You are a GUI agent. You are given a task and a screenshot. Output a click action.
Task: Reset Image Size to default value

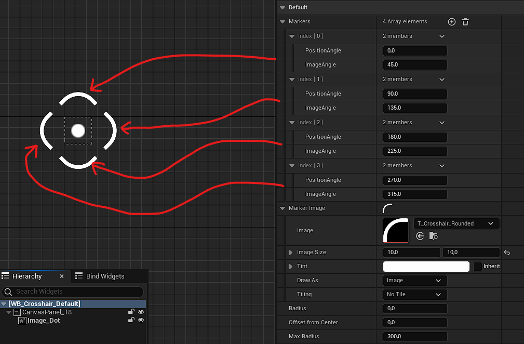tap(507, 253)
